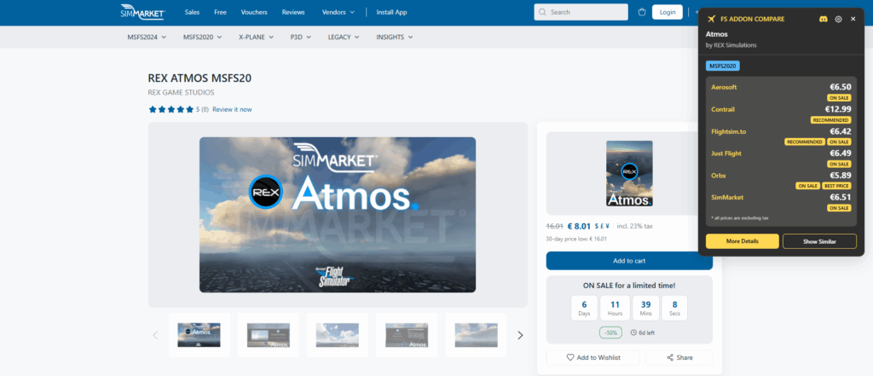
Task: Click the main Atmos product image
Action: (x=338, y=215)
